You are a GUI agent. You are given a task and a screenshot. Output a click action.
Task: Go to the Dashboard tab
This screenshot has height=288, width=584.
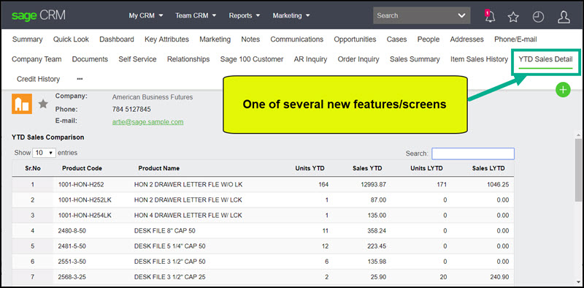117,39
